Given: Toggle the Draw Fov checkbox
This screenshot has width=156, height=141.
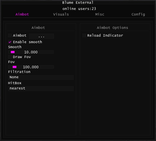Looking at the screenshot, I should click(10, 57).
